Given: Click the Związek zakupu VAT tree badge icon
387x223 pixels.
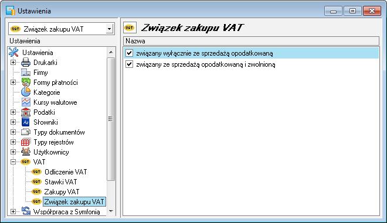Looking at the screenshot, I should point(36,201).
